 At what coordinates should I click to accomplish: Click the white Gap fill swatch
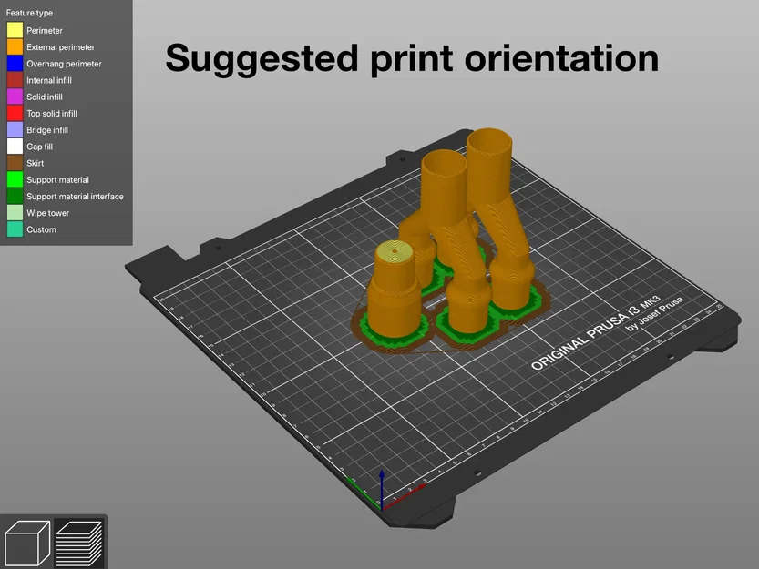click(15, 147)
